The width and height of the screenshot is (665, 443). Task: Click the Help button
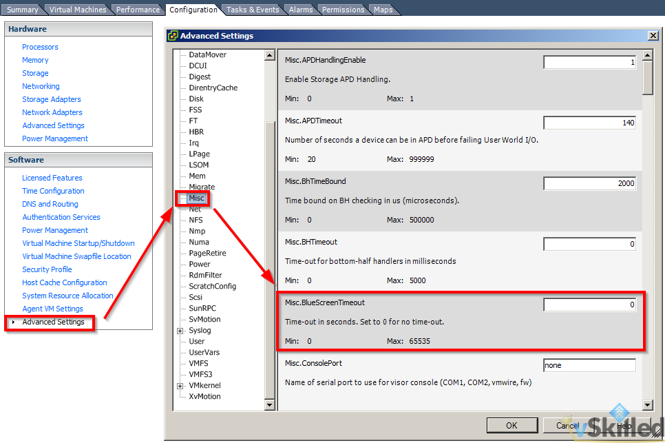(x=623, y=425)
